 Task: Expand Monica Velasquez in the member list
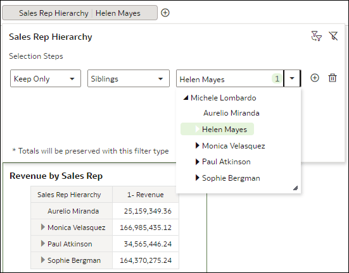click(197, 146)
